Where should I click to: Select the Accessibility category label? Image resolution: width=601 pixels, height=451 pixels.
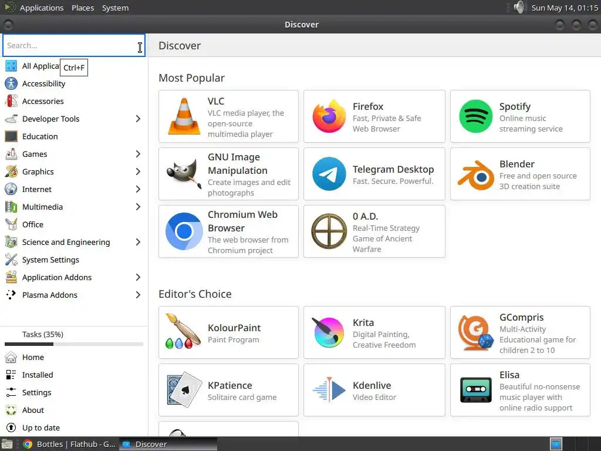click(43, 83)
